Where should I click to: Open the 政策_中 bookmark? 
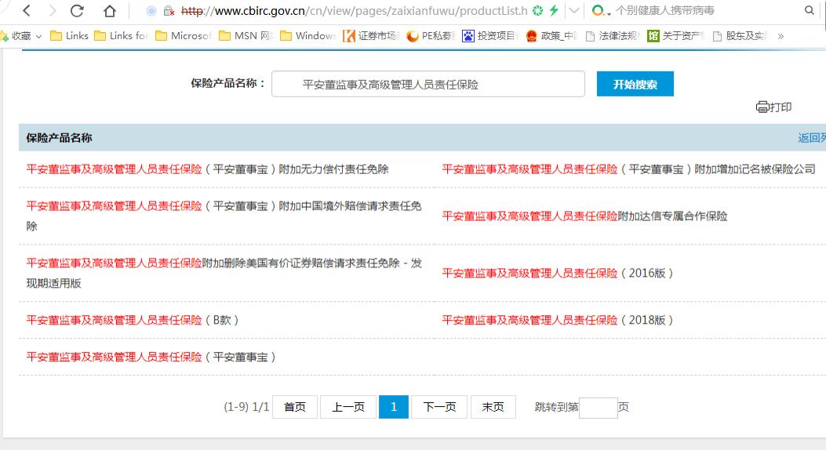click(x=551, y=36)
